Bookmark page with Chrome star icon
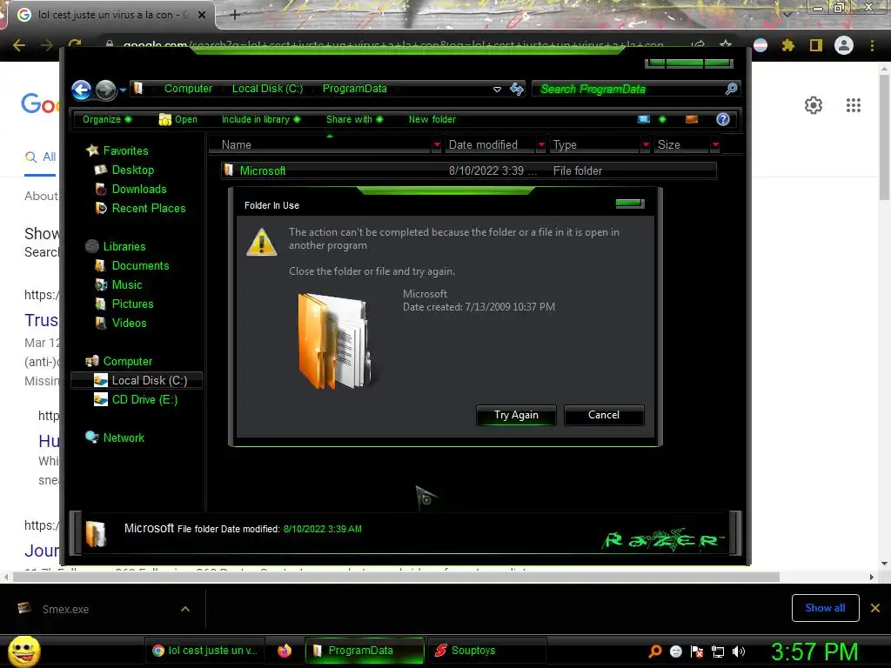The width and height of the screenshot is (891, 668). click(725, 44)
